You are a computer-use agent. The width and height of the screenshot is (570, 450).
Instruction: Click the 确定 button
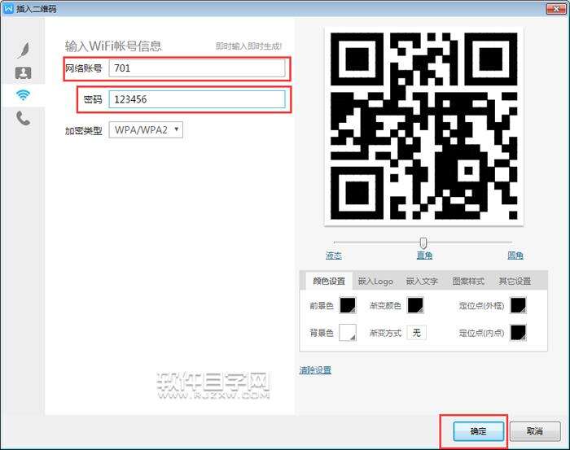click(479, 431)
